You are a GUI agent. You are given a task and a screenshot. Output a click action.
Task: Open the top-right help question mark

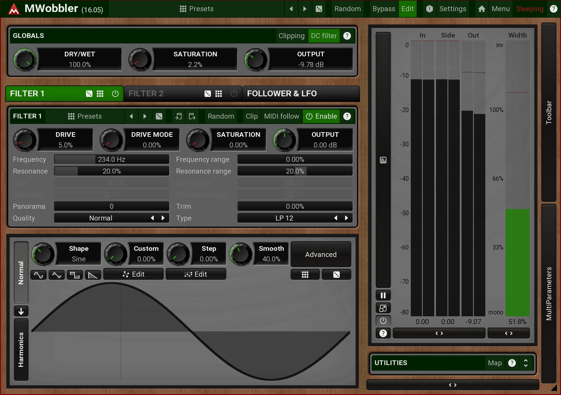[554, 9]
